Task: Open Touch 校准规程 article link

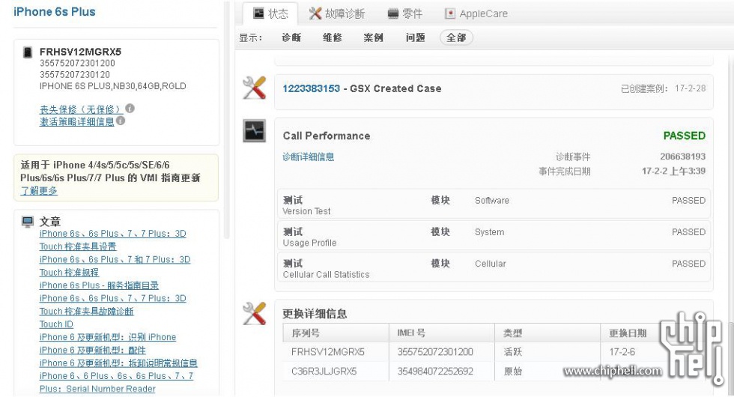Action: (x=69, y=273)
